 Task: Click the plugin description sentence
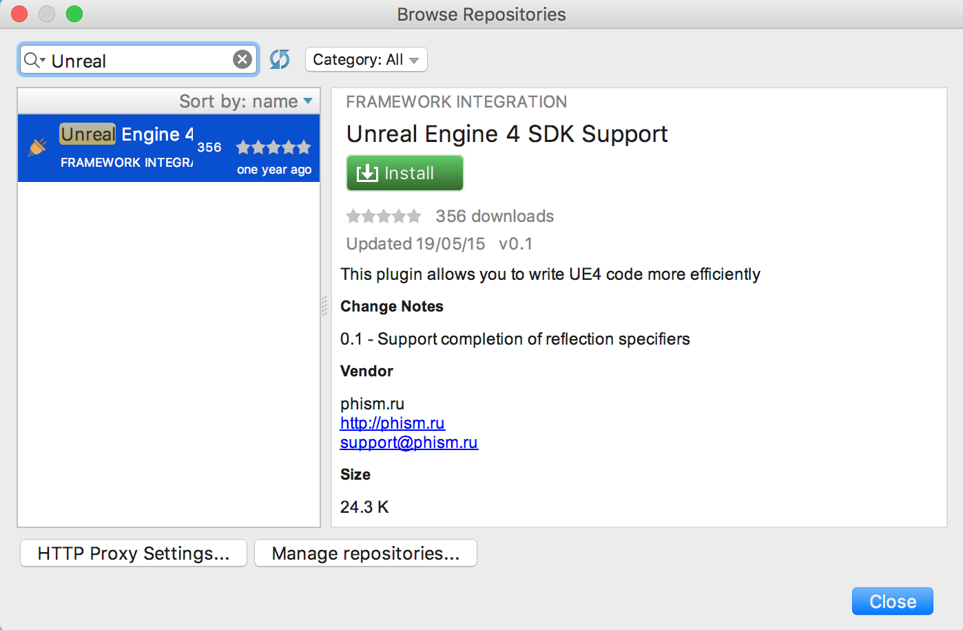[x=550, y=274]
